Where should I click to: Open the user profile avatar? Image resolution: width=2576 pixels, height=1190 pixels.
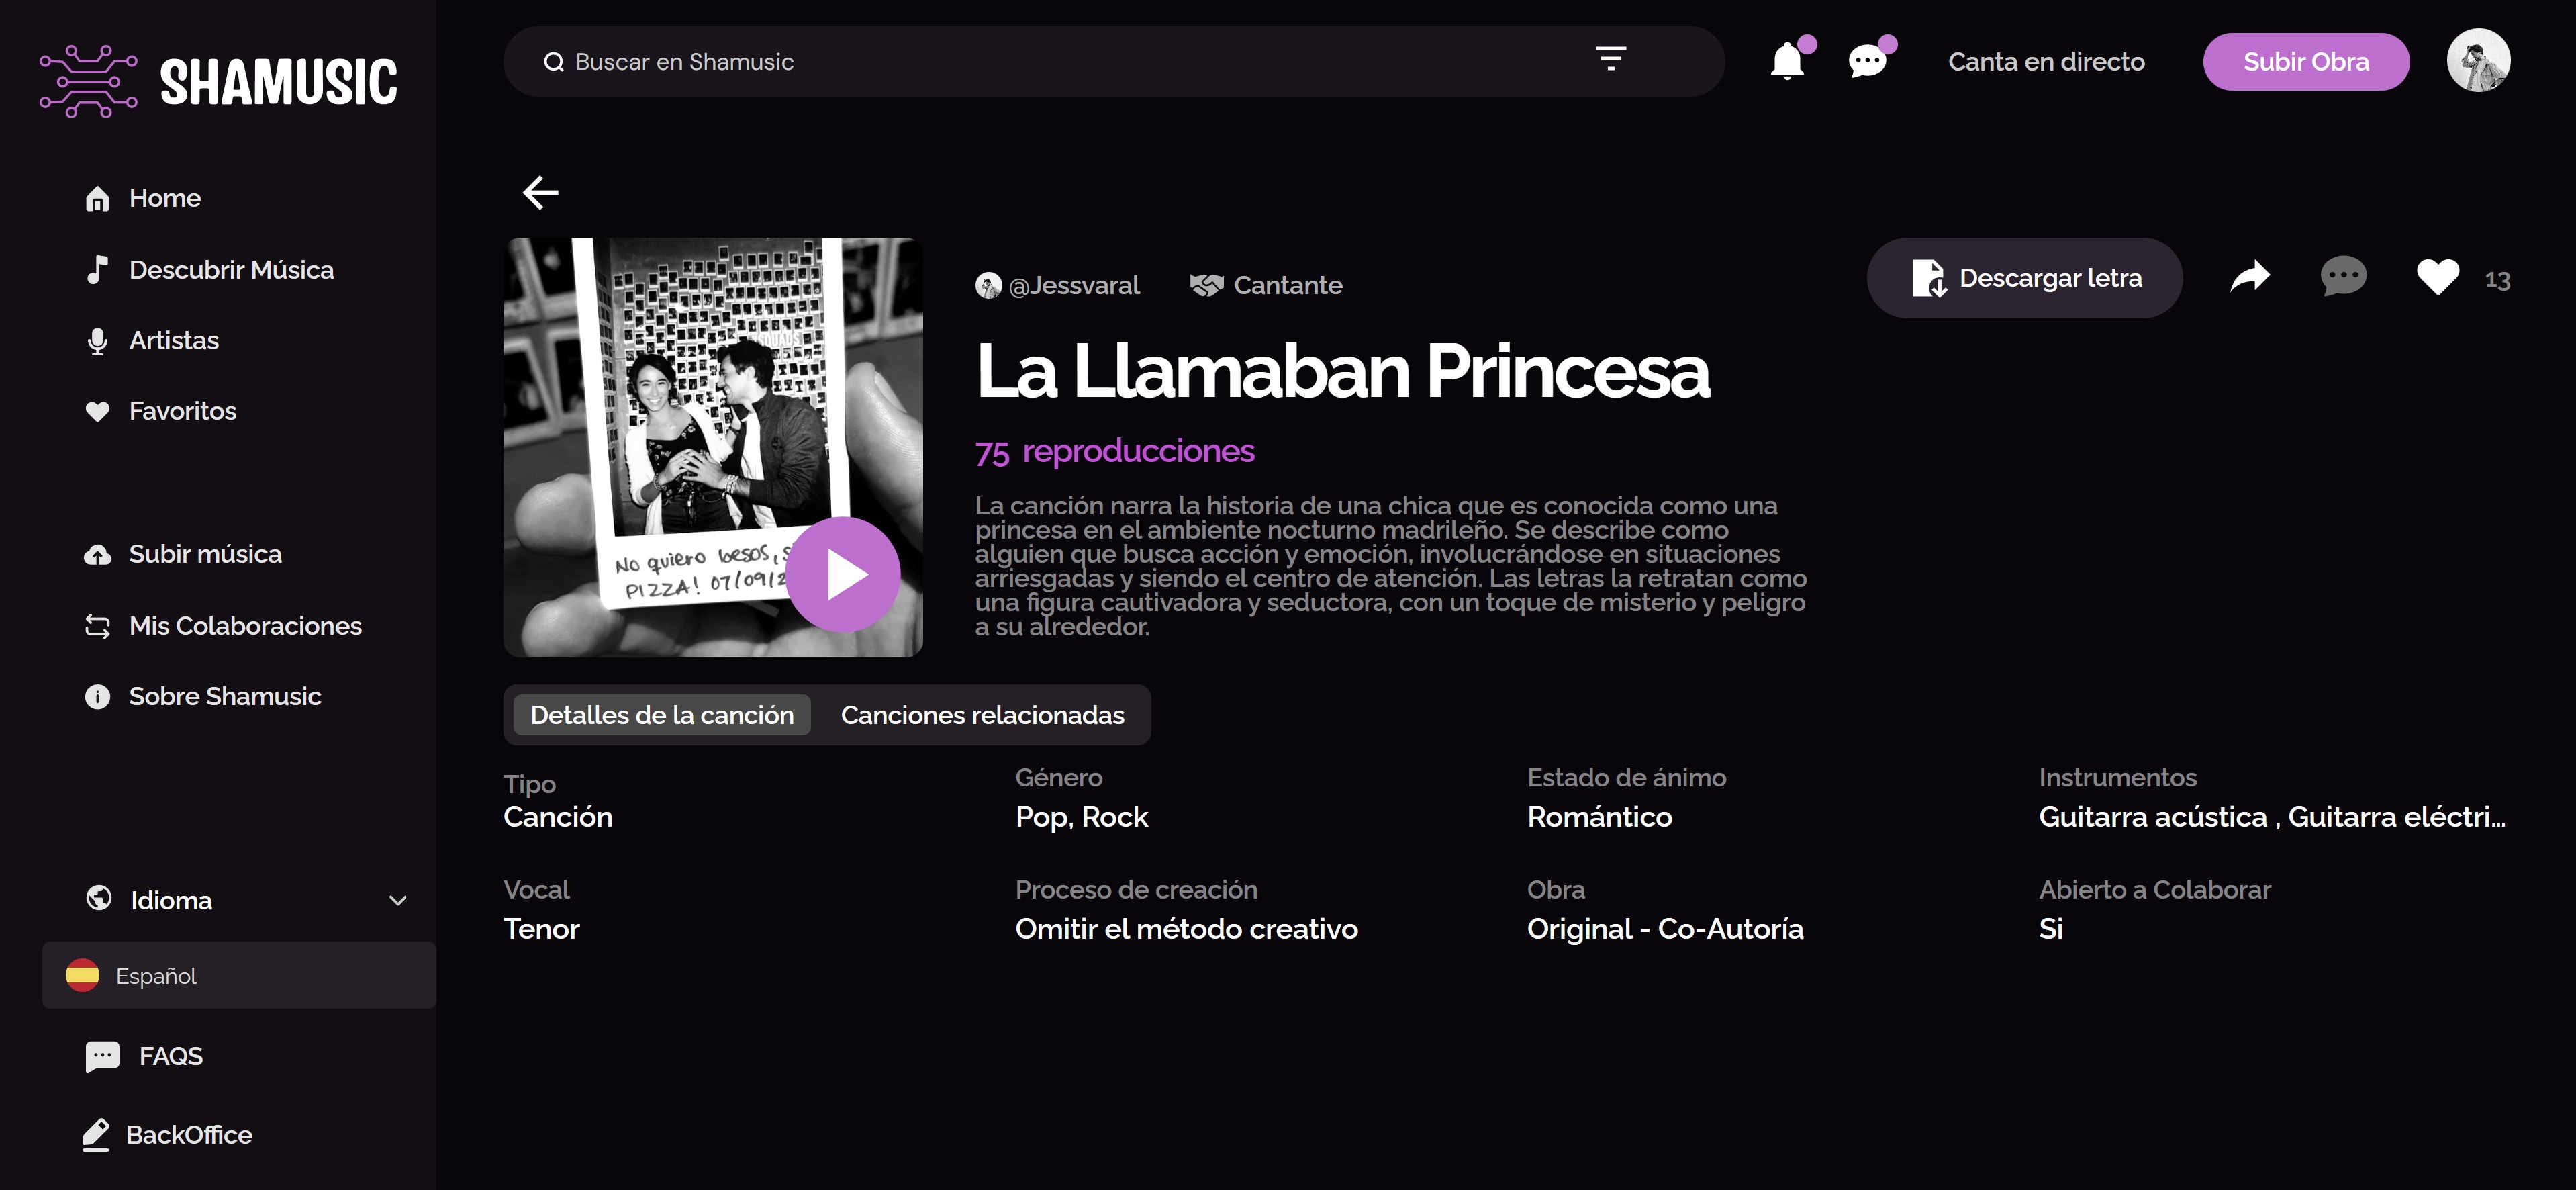2477,60
